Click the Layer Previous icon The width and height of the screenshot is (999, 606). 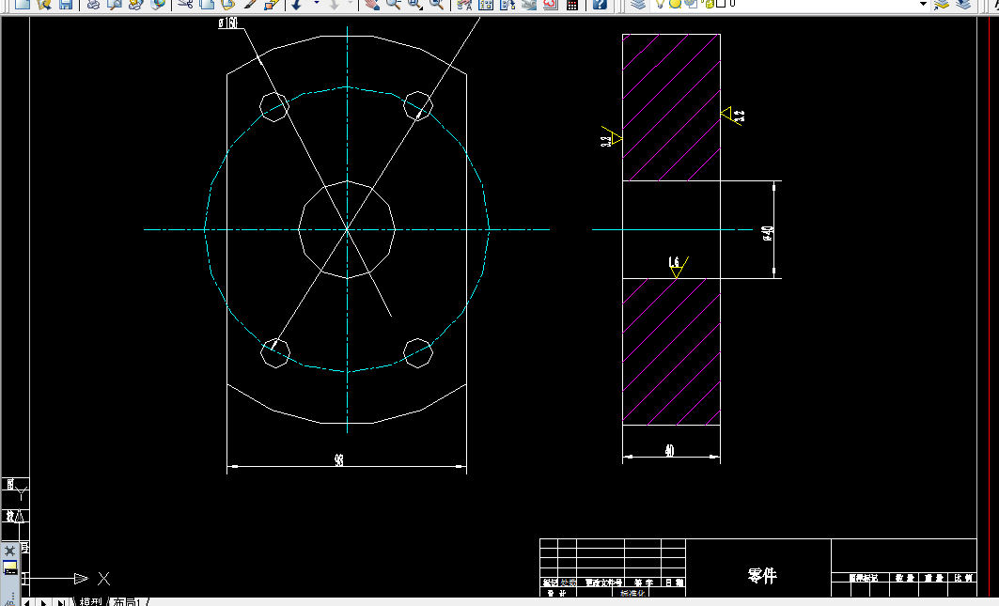click(963, 4)
